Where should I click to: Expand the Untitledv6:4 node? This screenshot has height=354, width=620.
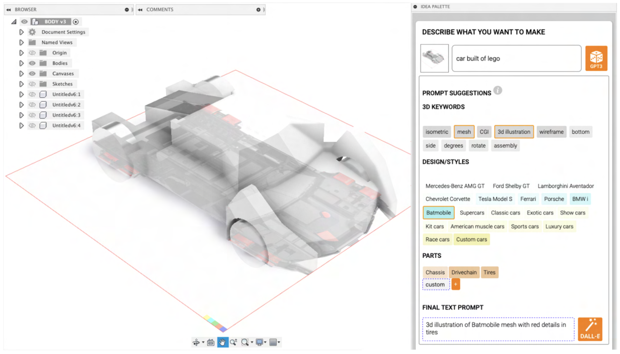tap(21, 125)
